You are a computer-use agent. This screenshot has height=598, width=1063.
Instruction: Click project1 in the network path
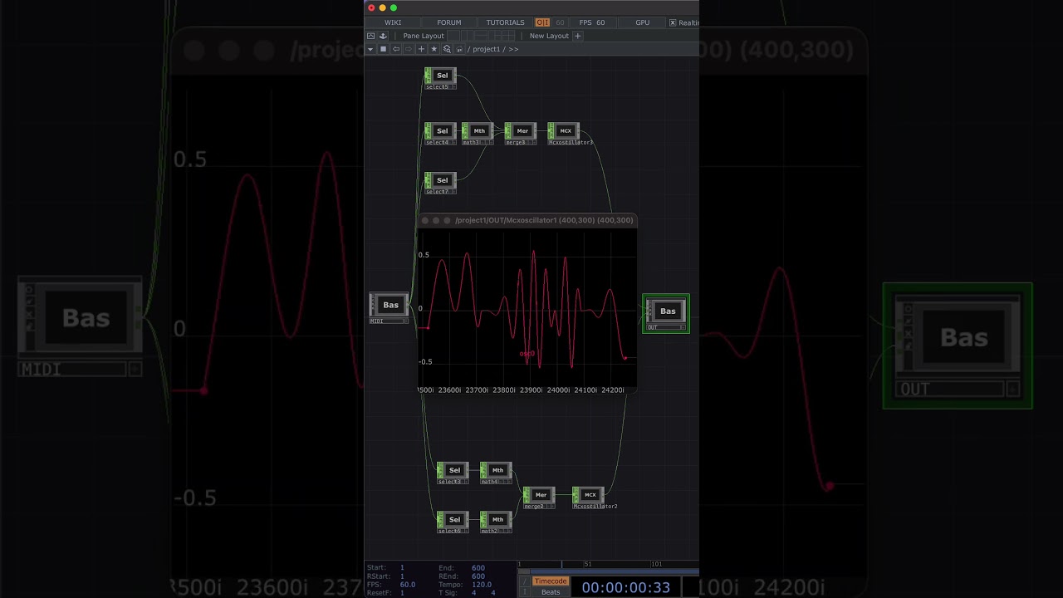(487, 49)
